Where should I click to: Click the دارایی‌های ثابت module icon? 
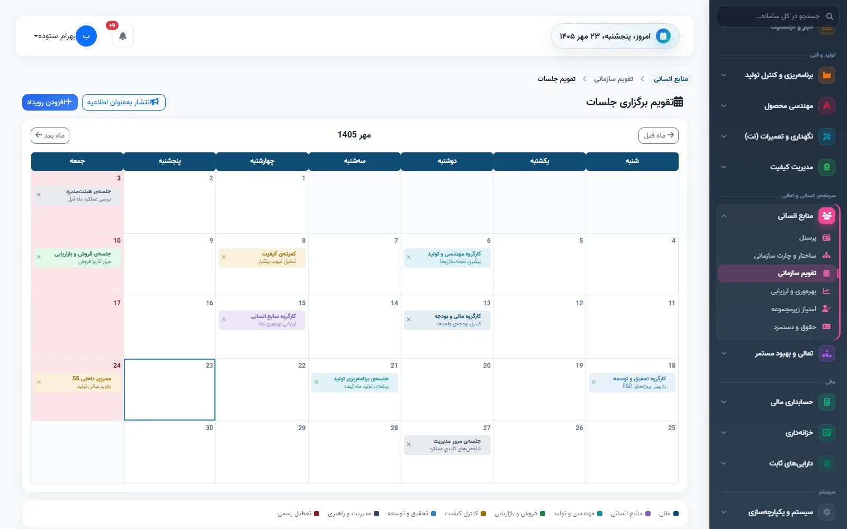pos(827,463)
